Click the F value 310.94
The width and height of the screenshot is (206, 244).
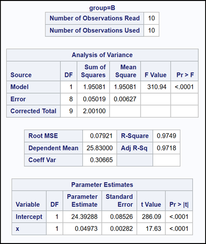coord(157,87)
